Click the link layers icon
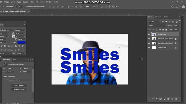The width and height of the screenshot is (186, 104). click(x=153, y=99)
